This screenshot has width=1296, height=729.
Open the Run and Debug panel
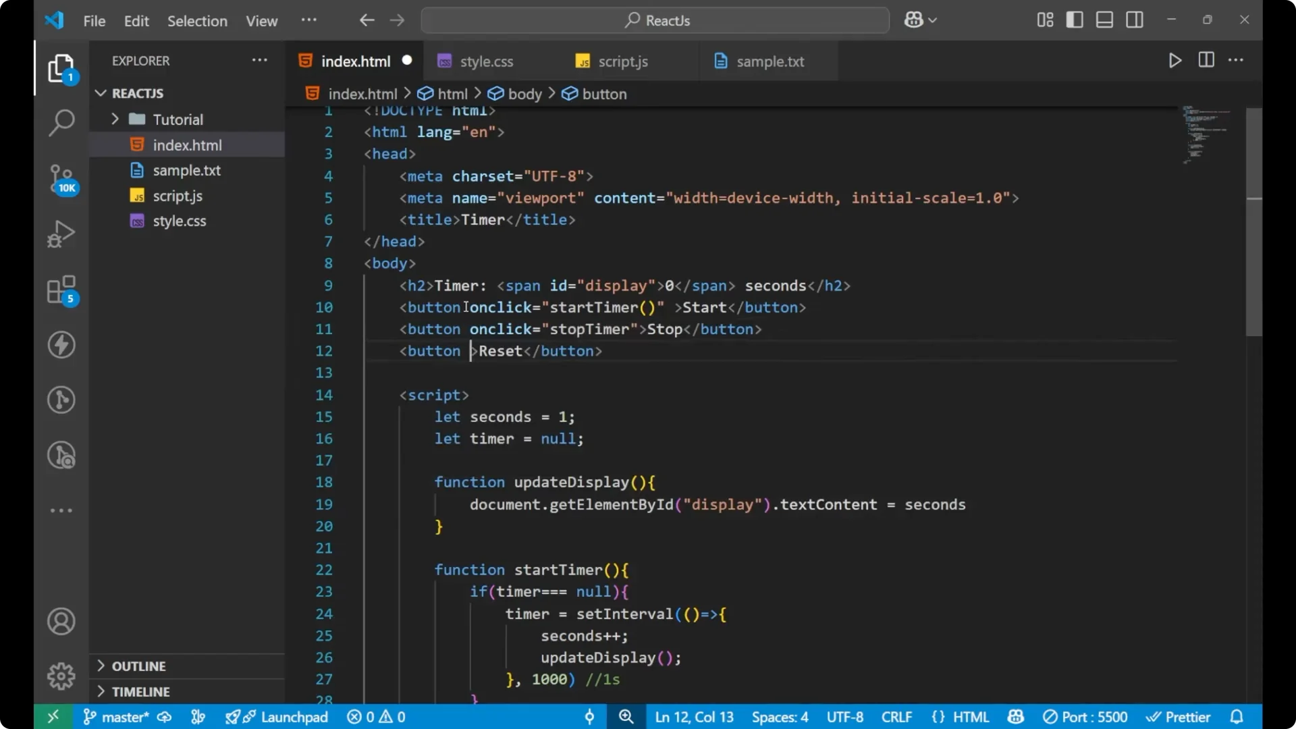61,233
